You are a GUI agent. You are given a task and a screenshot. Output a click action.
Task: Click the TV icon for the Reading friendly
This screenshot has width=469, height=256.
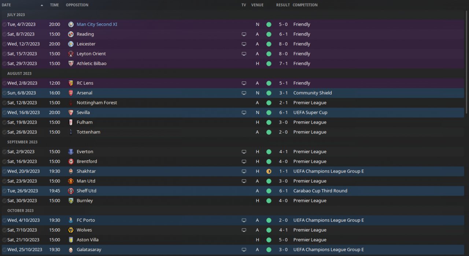tap(244, 34)
